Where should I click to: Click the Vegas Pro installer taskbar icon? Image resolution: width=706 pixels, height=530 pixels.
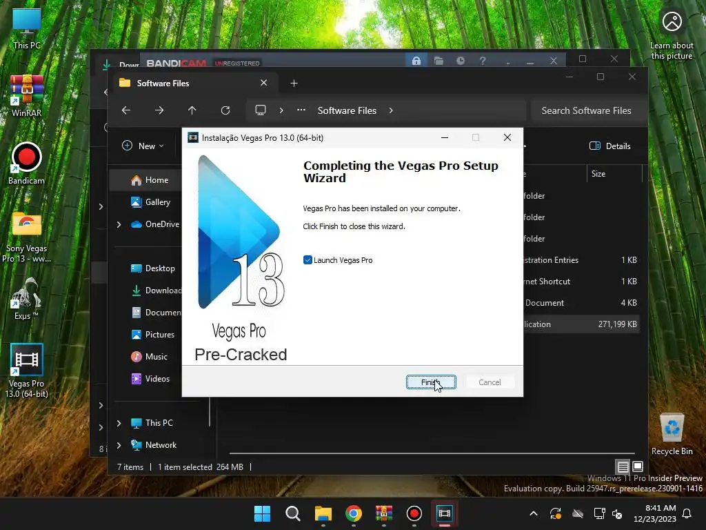click(445, 513)
